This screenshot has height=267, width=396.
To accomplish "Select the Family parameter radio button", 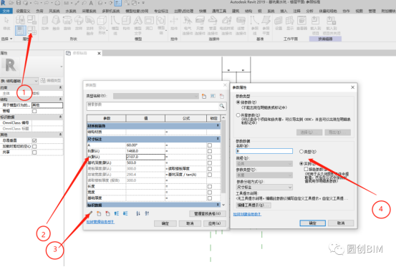I will coord(238,102).
